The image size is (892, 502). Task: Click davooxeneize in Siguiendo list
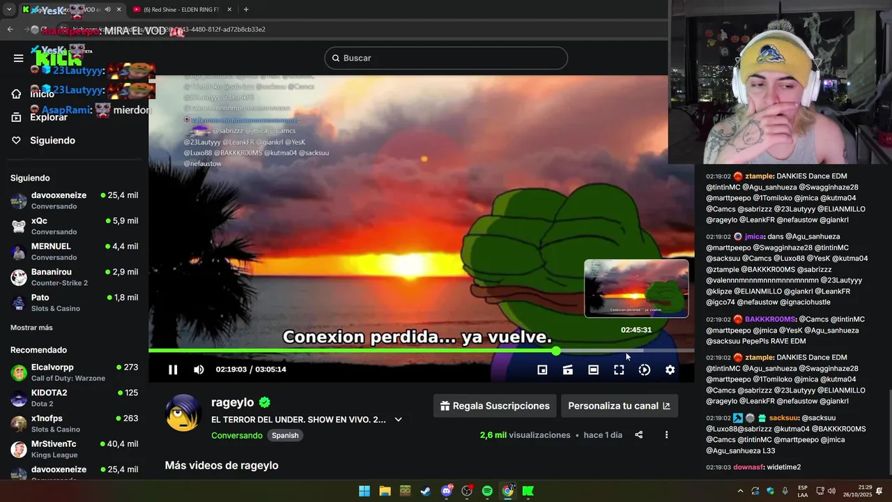74,201
